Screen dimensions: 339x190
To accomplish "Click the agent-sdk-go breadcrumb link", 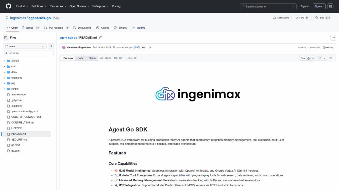I will pos(68,38).
